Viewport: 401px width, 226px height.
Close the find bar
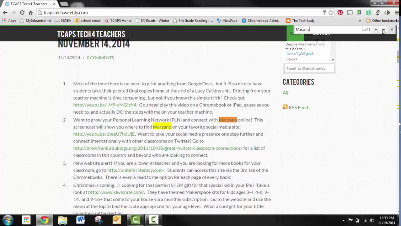click(392, 30)
